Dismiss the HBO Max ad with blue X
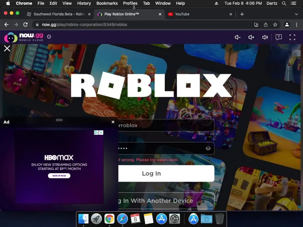 [x=101, y=133]
